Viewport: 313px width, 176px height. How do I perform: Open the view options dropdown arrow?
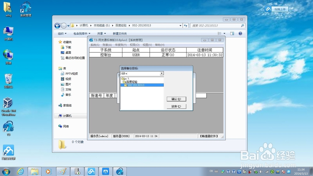coord(224,34)
